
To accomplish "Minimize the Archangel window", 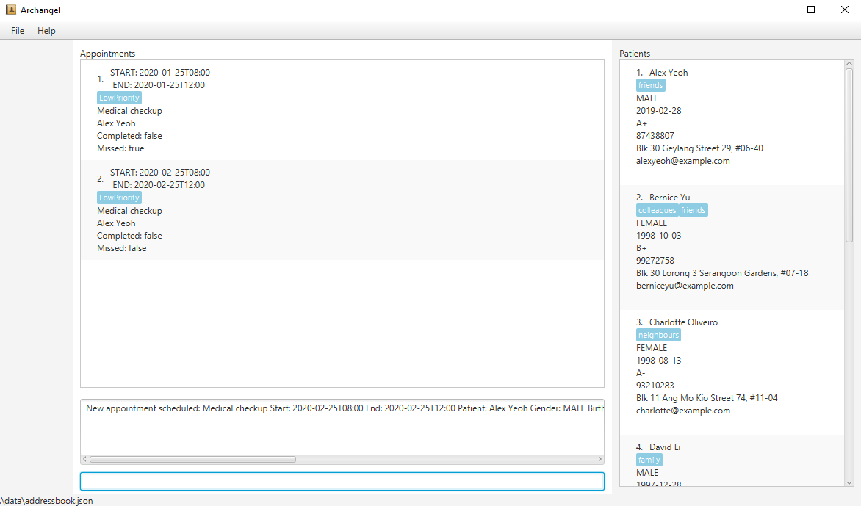I will coord(777,10).
